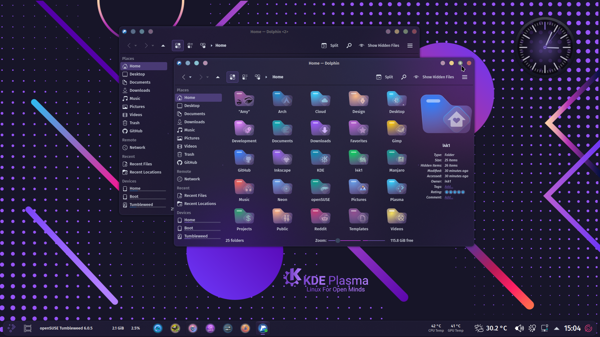Image resolution: width=600 pixels, height=337 pixels.
Task: Click large l4k1 folder preview thumbnail
Action: (446, 114)
